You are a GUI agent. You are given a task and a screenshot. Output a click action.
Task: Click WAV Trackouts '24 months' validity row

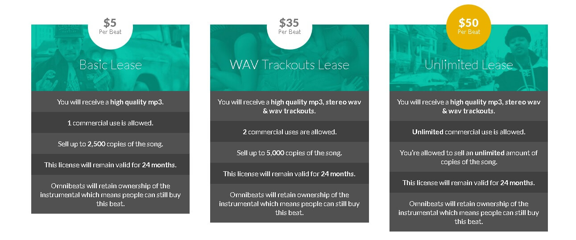tap(290, 174)
